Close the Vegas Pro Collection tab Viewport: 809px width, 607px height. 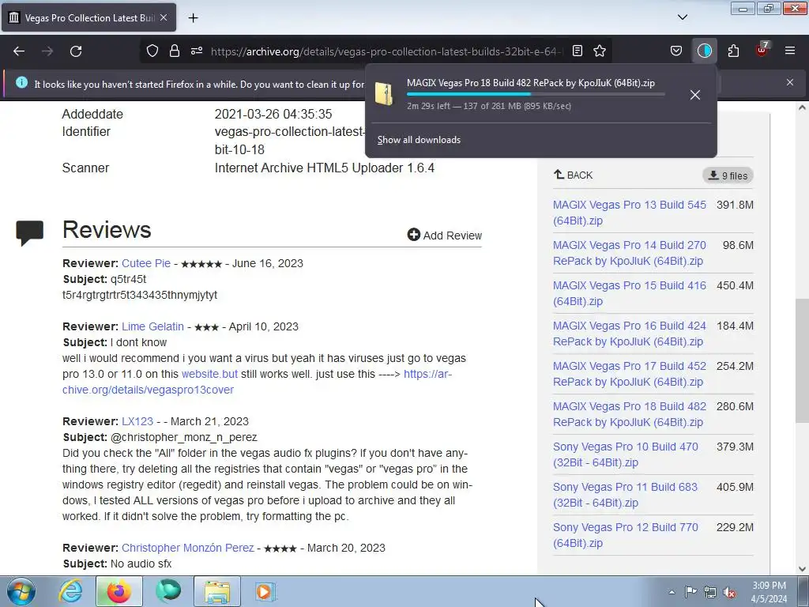pos(164,17)
